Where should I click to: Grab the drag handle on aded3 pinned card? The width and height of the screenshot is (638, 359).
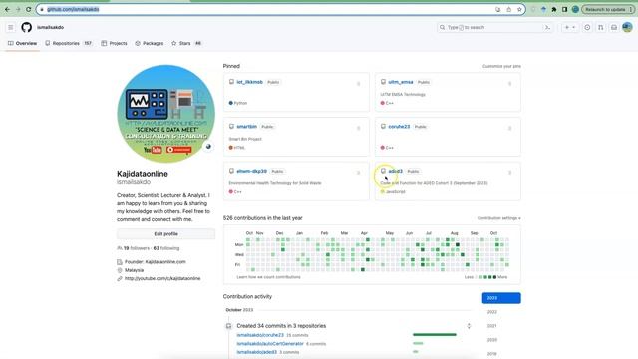click(509, 173)
